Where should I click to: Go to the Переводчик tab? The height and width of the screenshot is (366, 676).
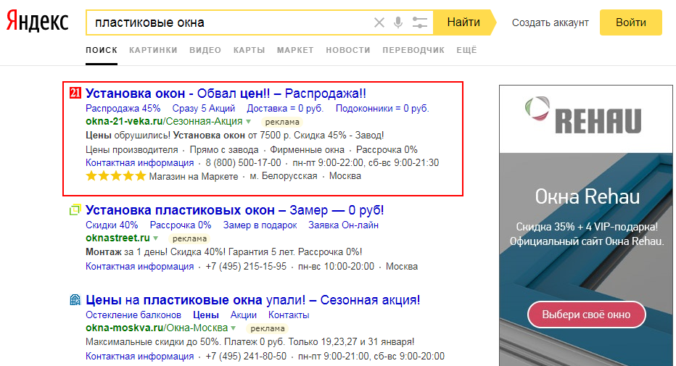click(413, 50)
